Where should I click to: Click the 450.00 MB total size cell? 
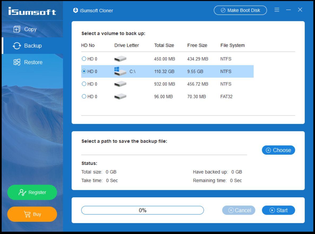point(165,59)
